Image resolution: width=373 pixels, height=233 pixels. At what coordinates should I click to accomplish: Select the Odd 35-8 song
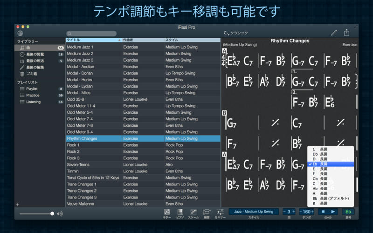tap(143, 99)
